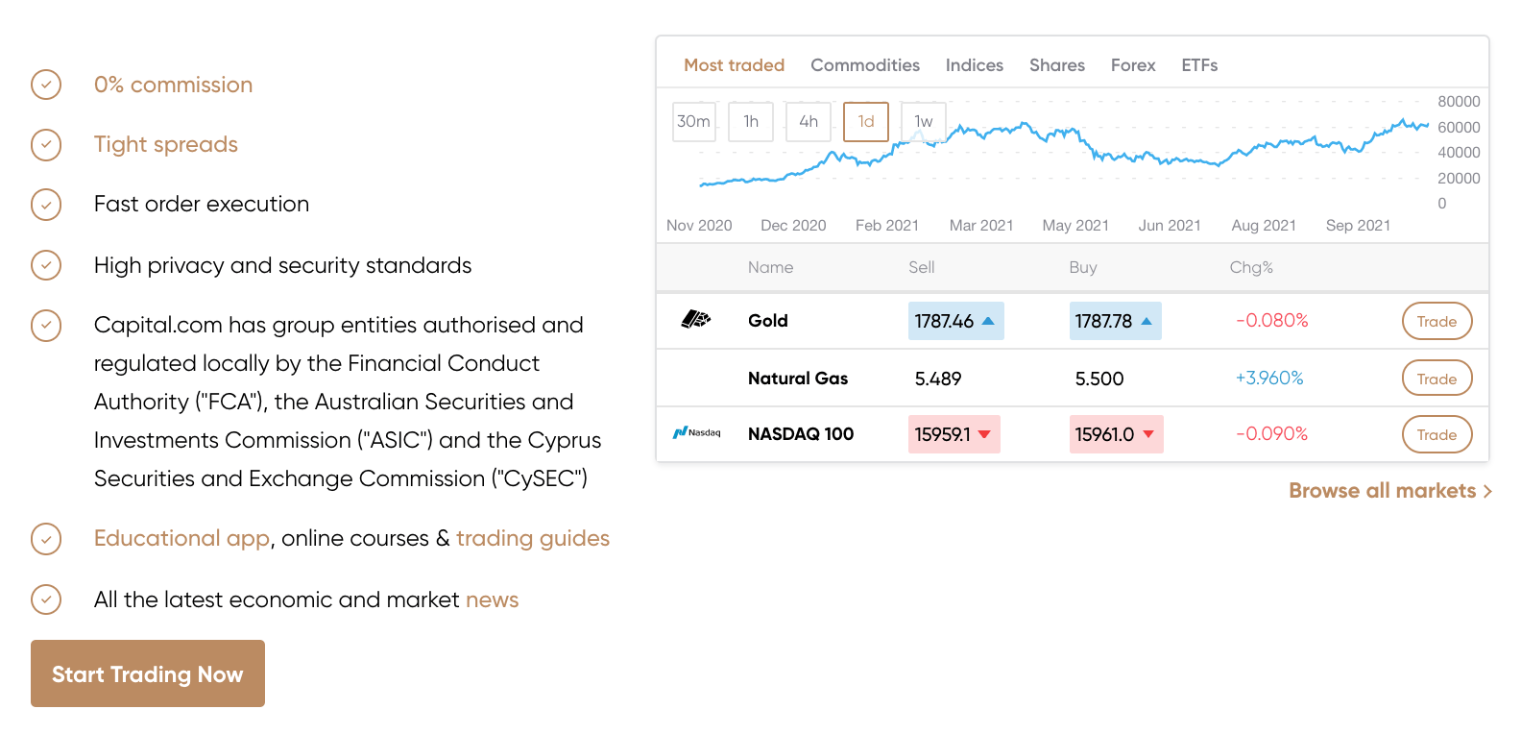This screenshot has height=734, width=1521.
Task: Click the up arrow in Gold sell price
Action: (988, 321)
